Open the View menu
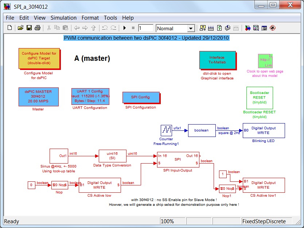304x228 pixels. click(x=40, y=18)
